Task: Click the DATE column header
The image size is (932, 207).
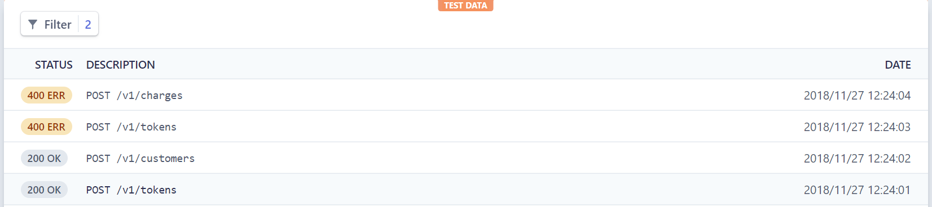Action: click(x=898, y=65)
